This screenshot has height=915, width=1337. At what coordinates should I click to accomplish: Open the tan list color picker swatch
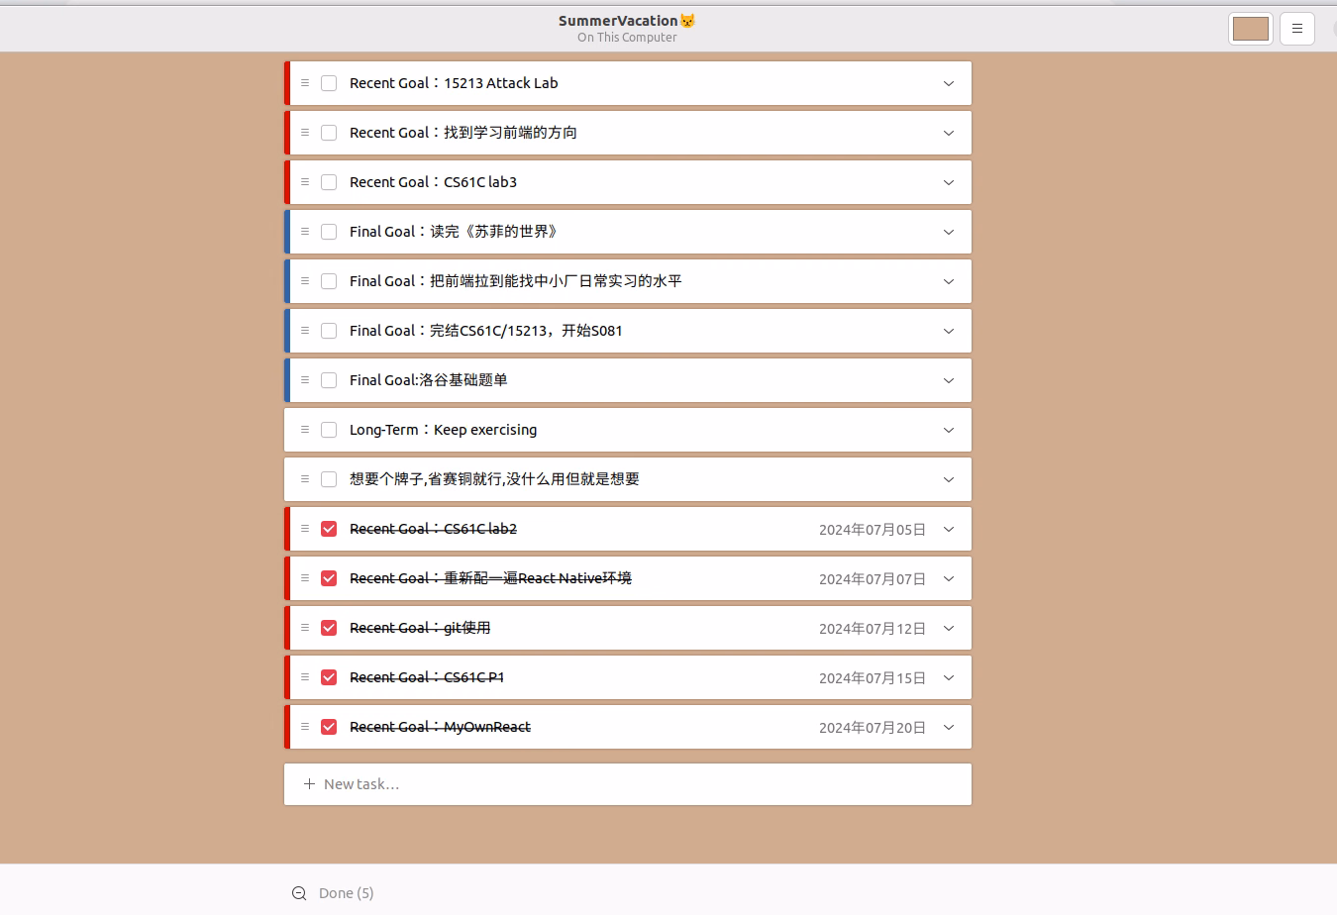(1251, 29)
